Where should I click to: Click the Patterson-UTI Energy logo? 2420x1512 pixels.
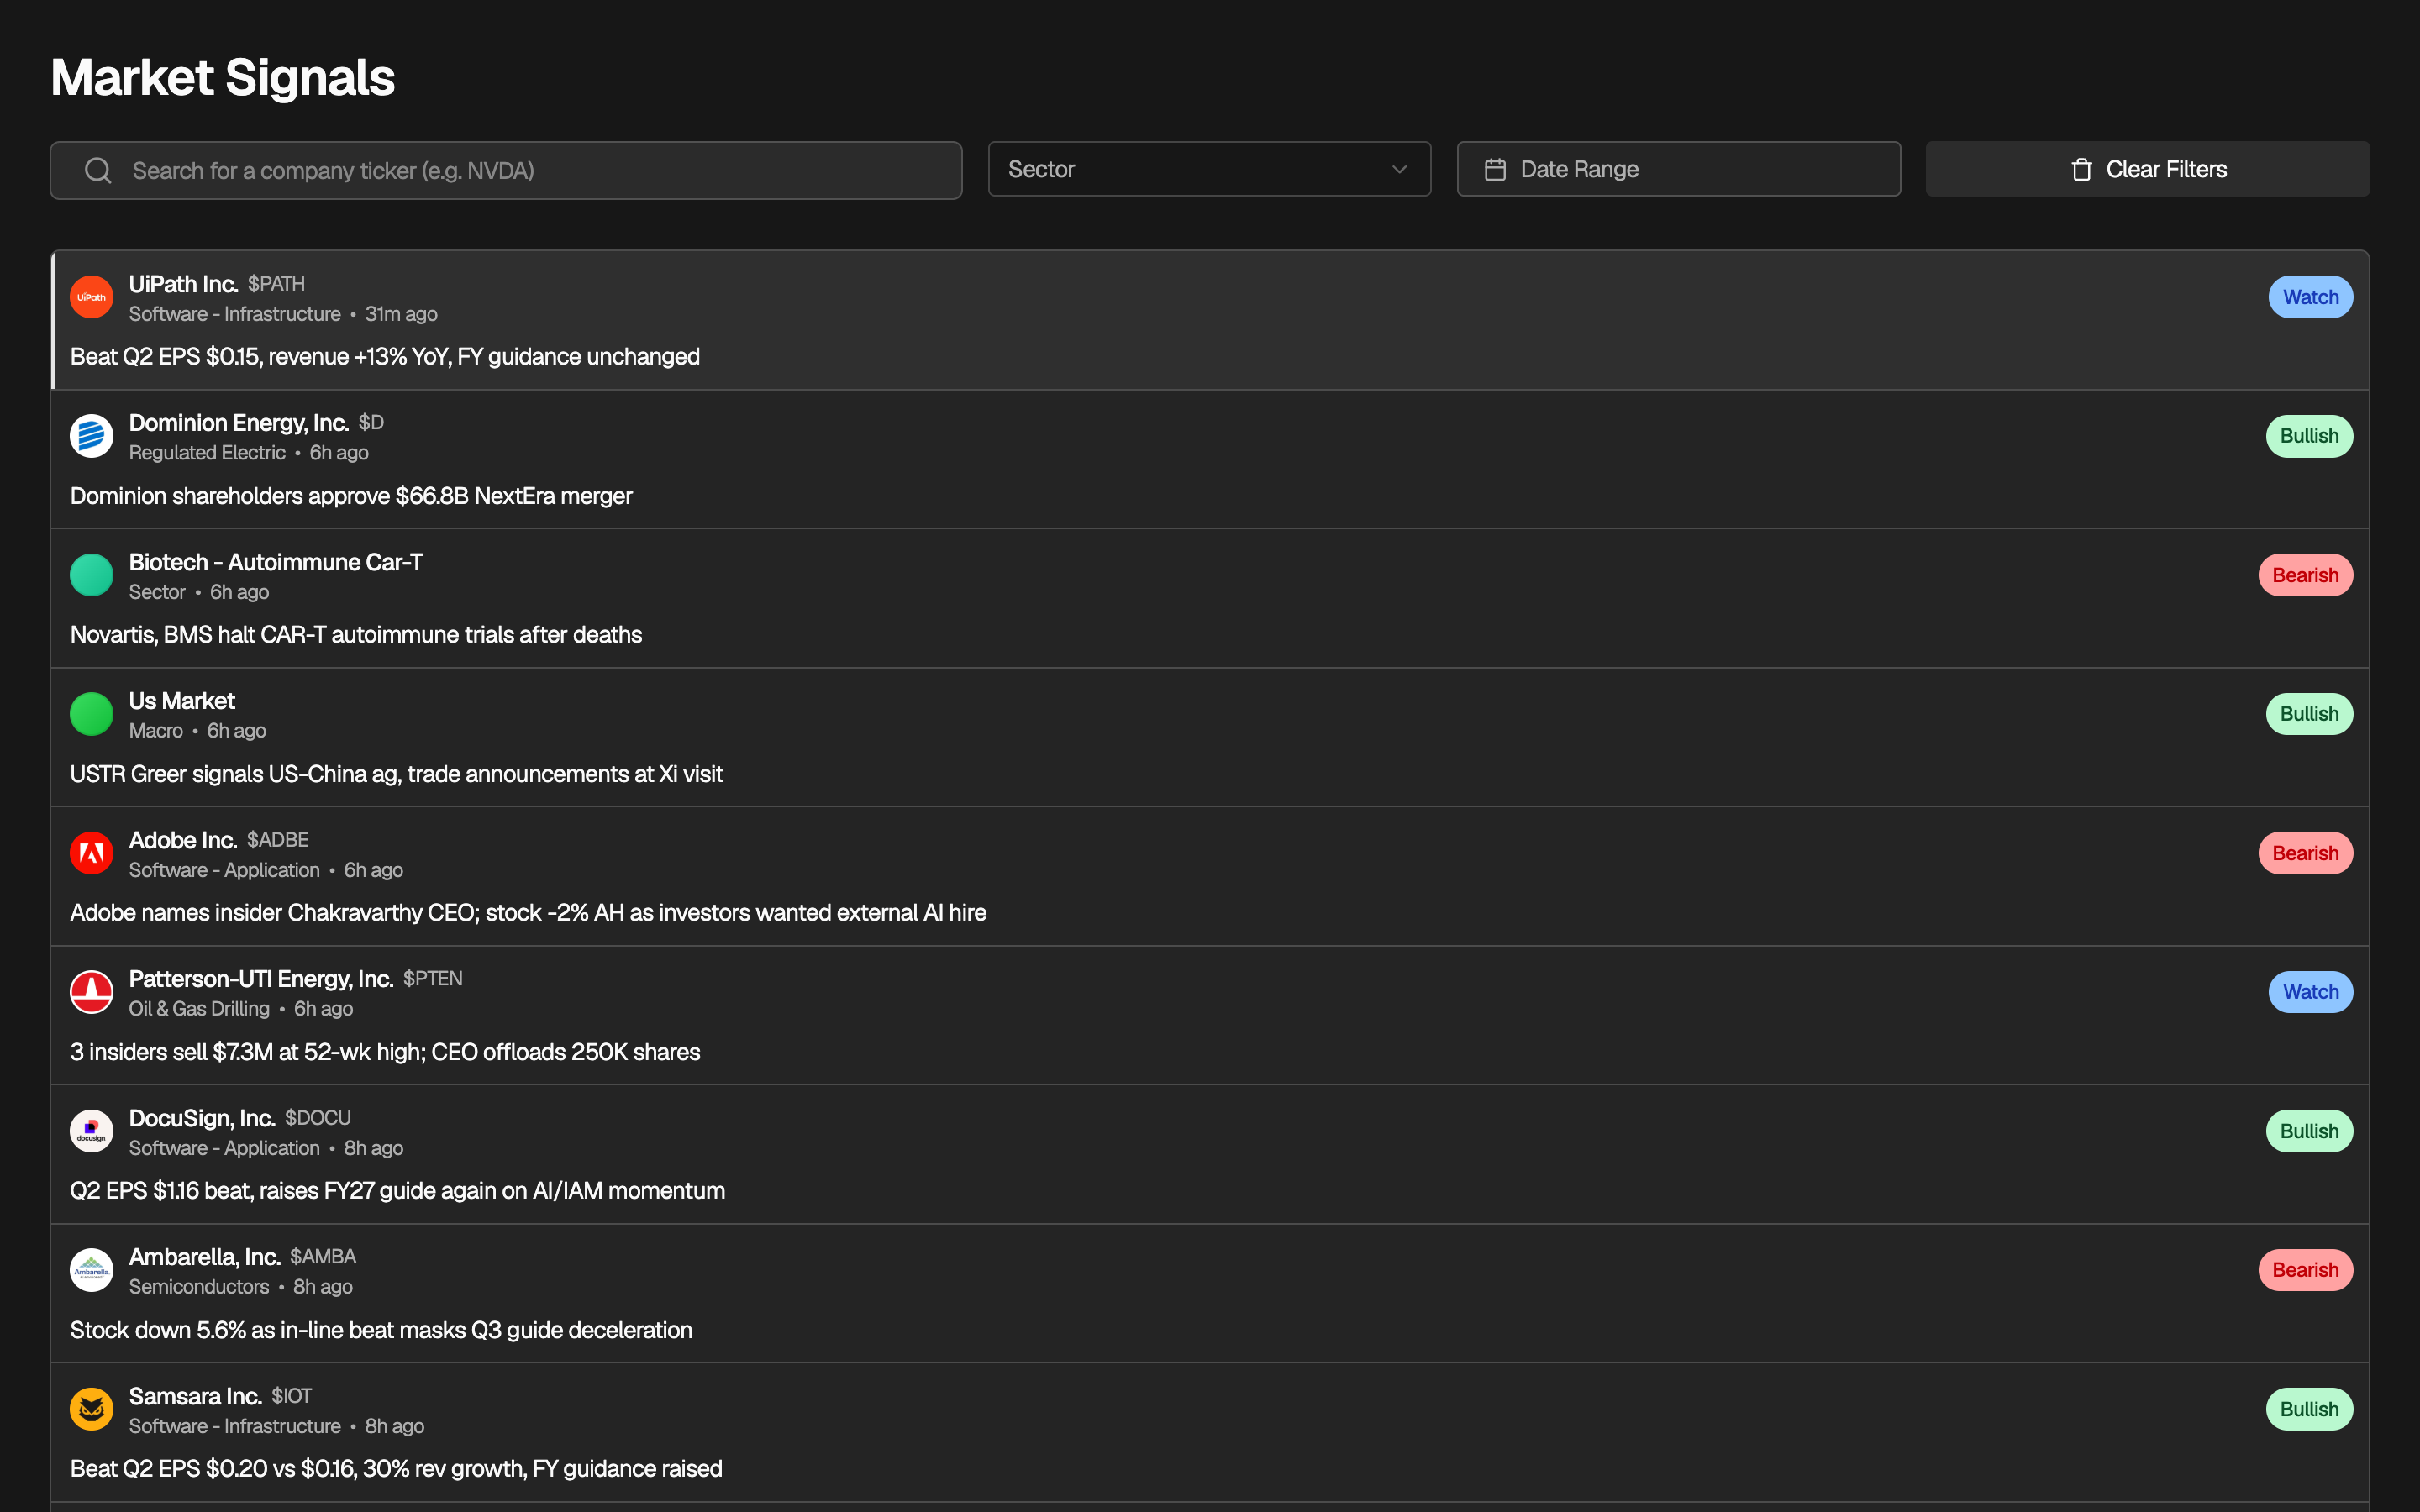tap(91, 992)
